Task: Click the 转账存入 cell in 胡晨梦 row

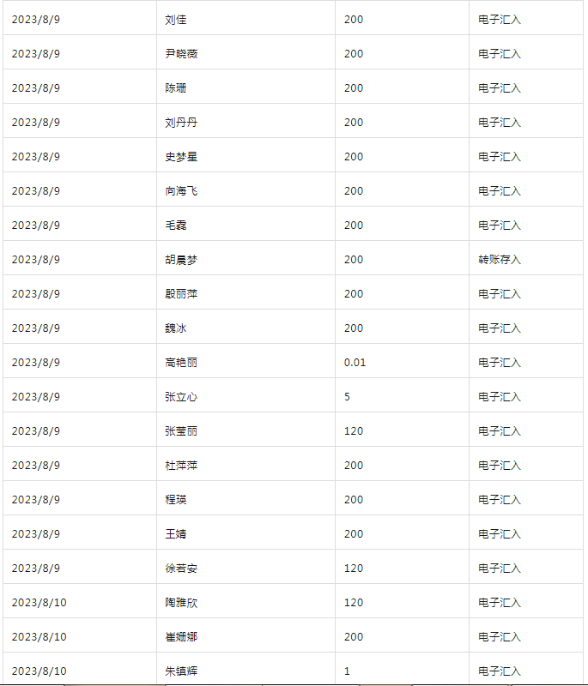Action: pyautogui.click(x=525, y=260)
